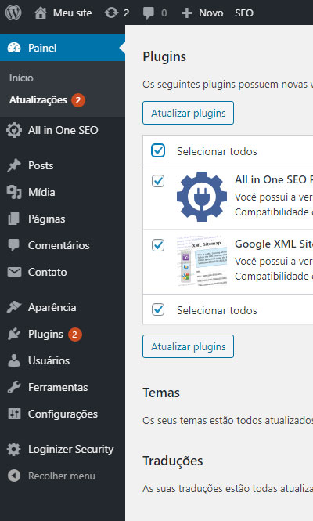Viewport: 313px width, 521px height.
Task: Click the plus icon beside Novo
Action: pos(186,13)
